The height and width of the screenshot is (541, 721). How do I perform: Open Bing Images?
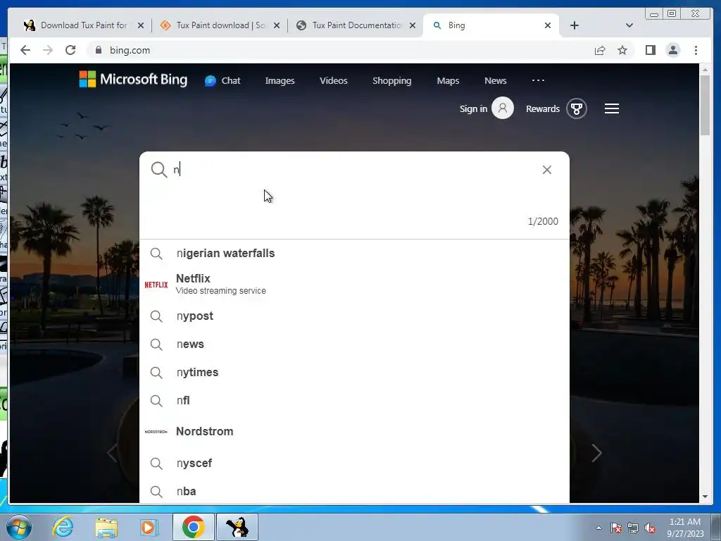280,80
